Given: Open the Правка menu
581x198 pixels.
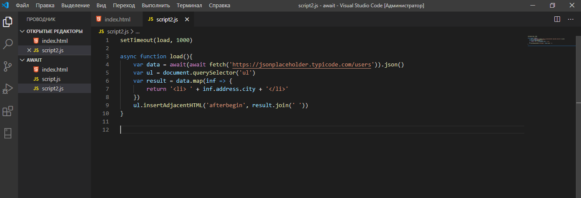Looking at the screenshot, I should point(45,6).
